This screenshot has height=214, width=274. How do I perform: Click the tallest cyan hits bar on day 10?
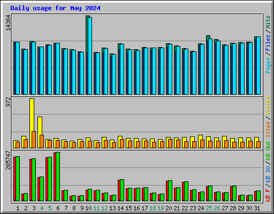(x=90, y=56)
